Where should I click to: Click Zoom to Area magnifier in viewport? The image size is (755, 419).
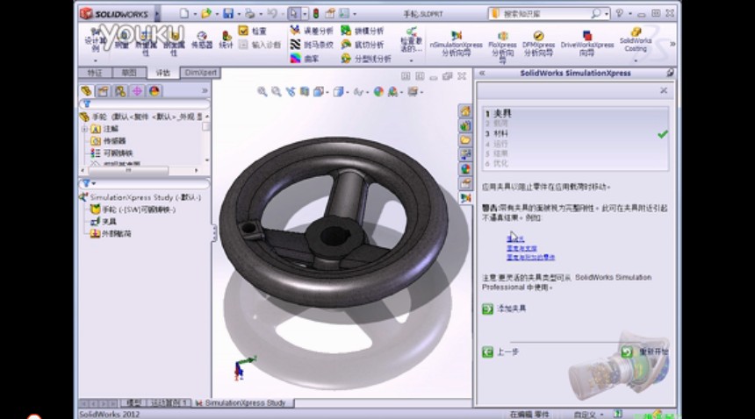coord(277,91)
